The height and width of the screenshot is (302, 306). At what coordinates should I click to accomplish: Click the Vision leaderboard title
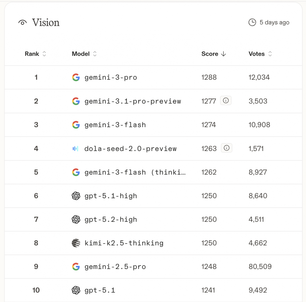point(46,23)
